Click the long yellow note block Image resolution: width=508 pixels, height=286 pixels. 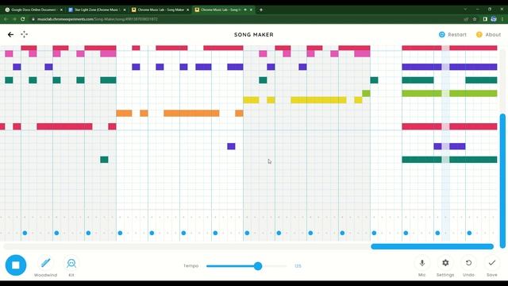click(x=318, y=100)
